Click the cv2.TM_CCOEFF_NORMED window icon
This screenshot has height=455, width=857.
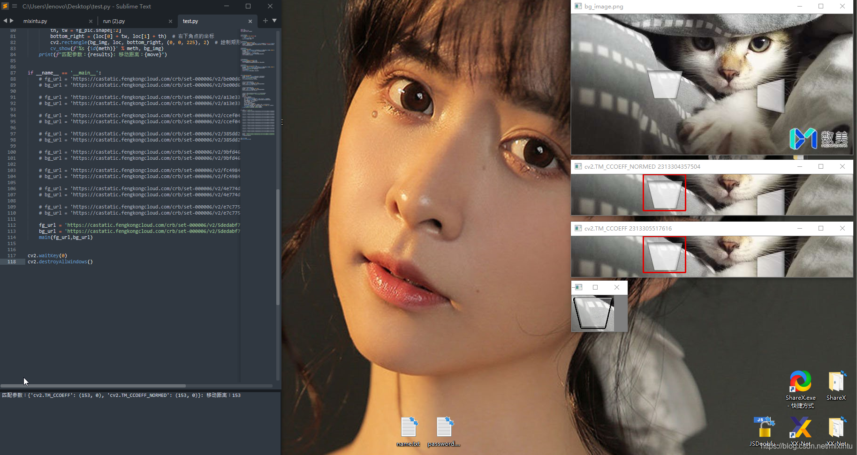578,166
